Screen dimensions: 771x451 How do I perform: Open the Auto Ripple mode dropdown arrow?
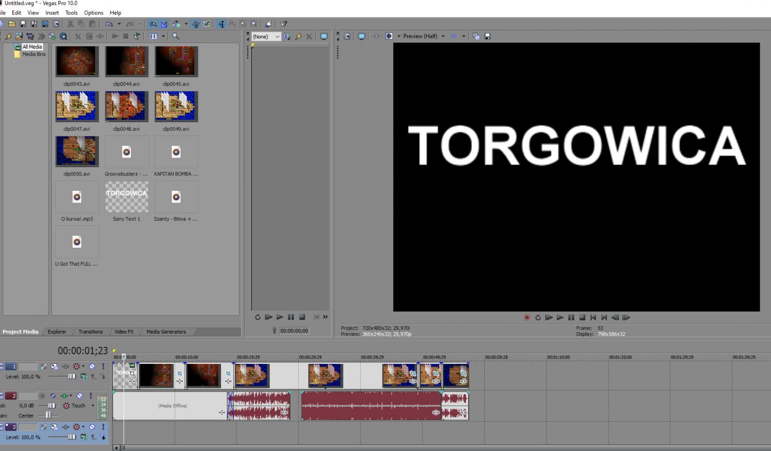point(186,24)
